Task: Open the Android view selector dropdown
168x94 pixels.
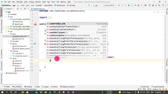Action: (9, 9)
